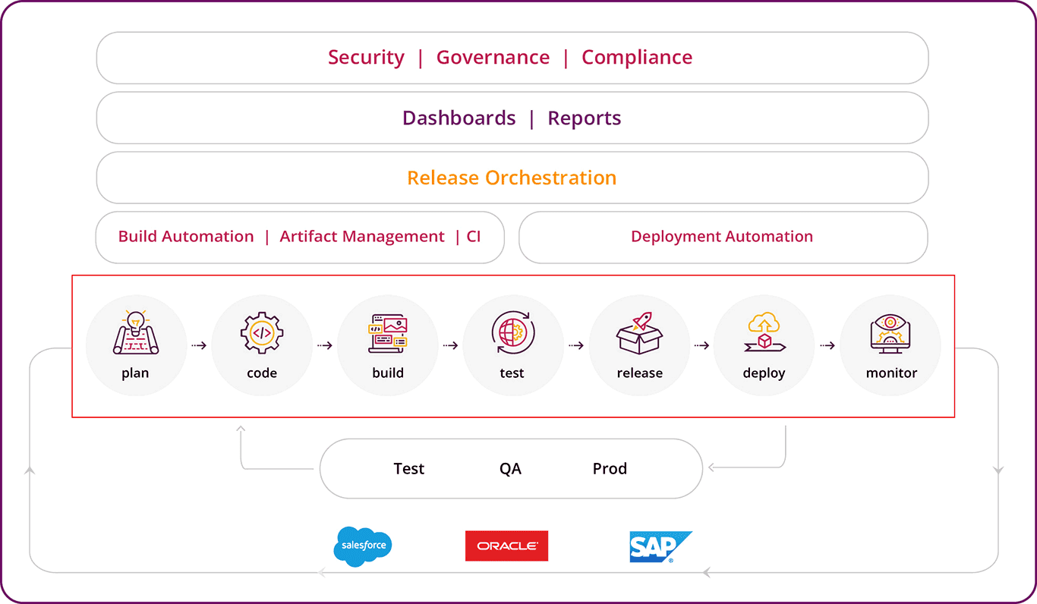Click the build stage screens icon

(x=388, y=334)
